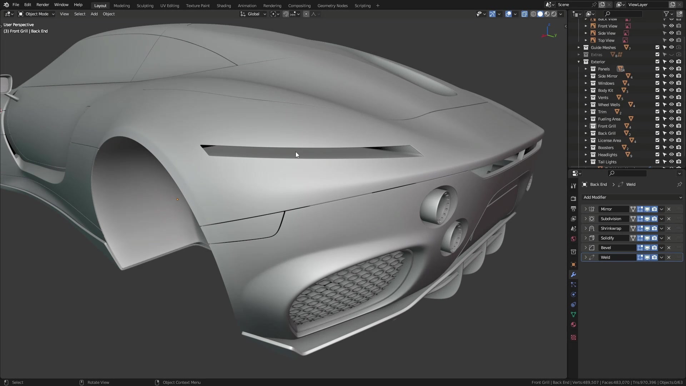Collapse the Exterior collection
This screenshot has width=686, height=386.
(x=579, y=62)
